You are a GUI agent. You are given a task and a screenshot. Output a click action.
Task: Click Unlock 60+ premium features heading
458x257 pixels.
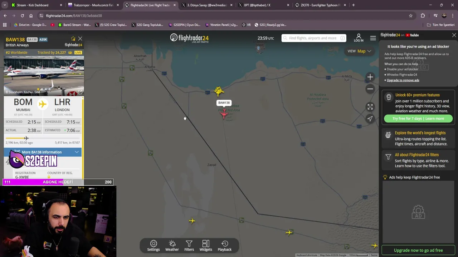(x=417, y=95)
